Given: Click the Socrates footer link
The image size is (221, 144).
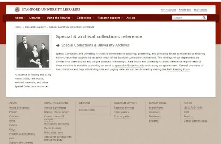Looking at the screenshot, I should click(153, 121).
